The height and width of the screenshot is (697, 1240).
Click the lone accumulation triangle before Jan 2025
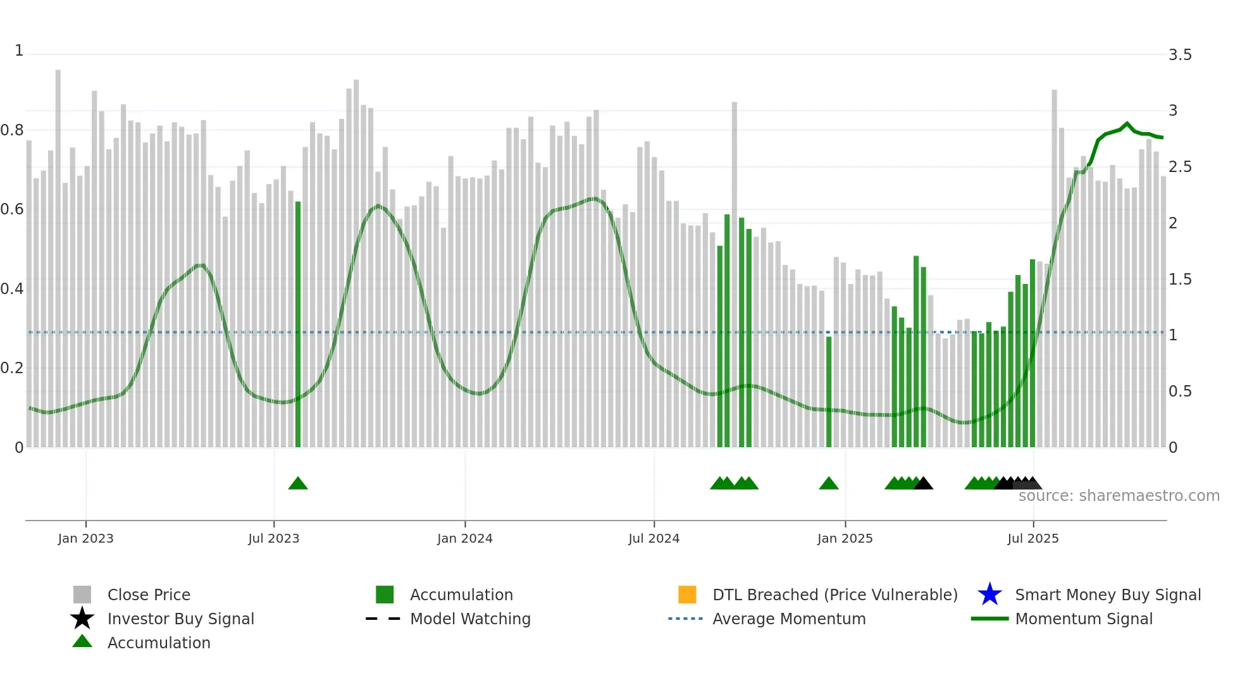(829, 484)
